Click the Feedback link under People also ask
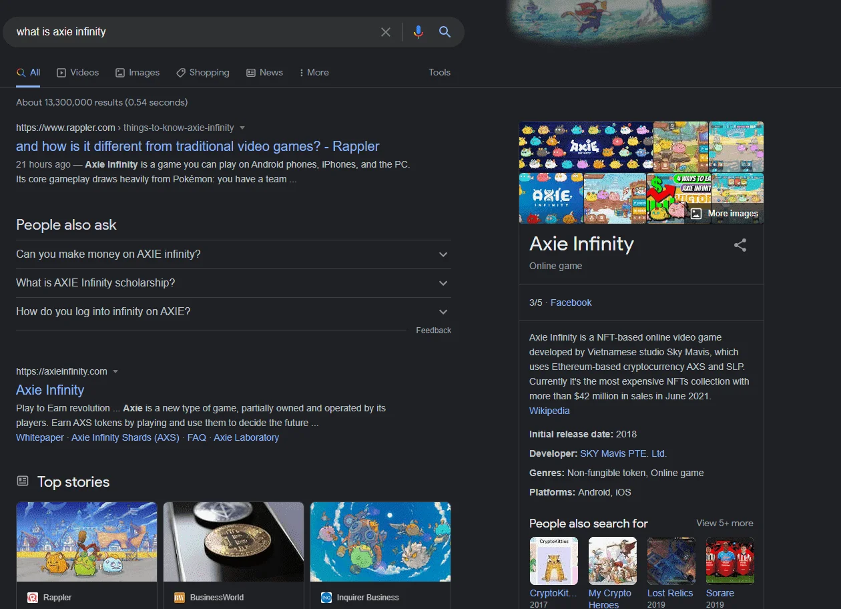This screenshot has width=841, height=609. pyautogui.click(x=434, y=331)
